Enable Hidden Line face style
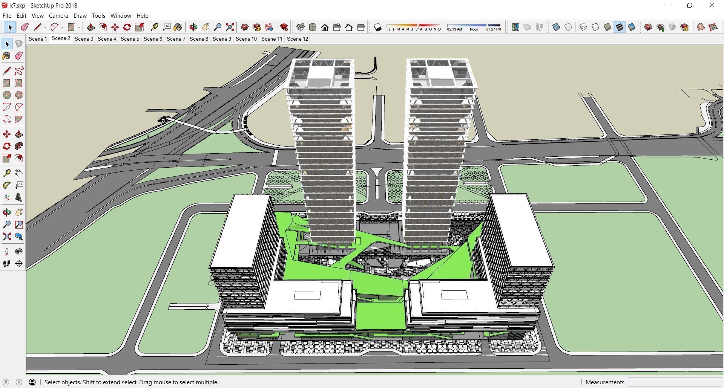The width and height of the screenshot is (724, 388). point(595,27)
